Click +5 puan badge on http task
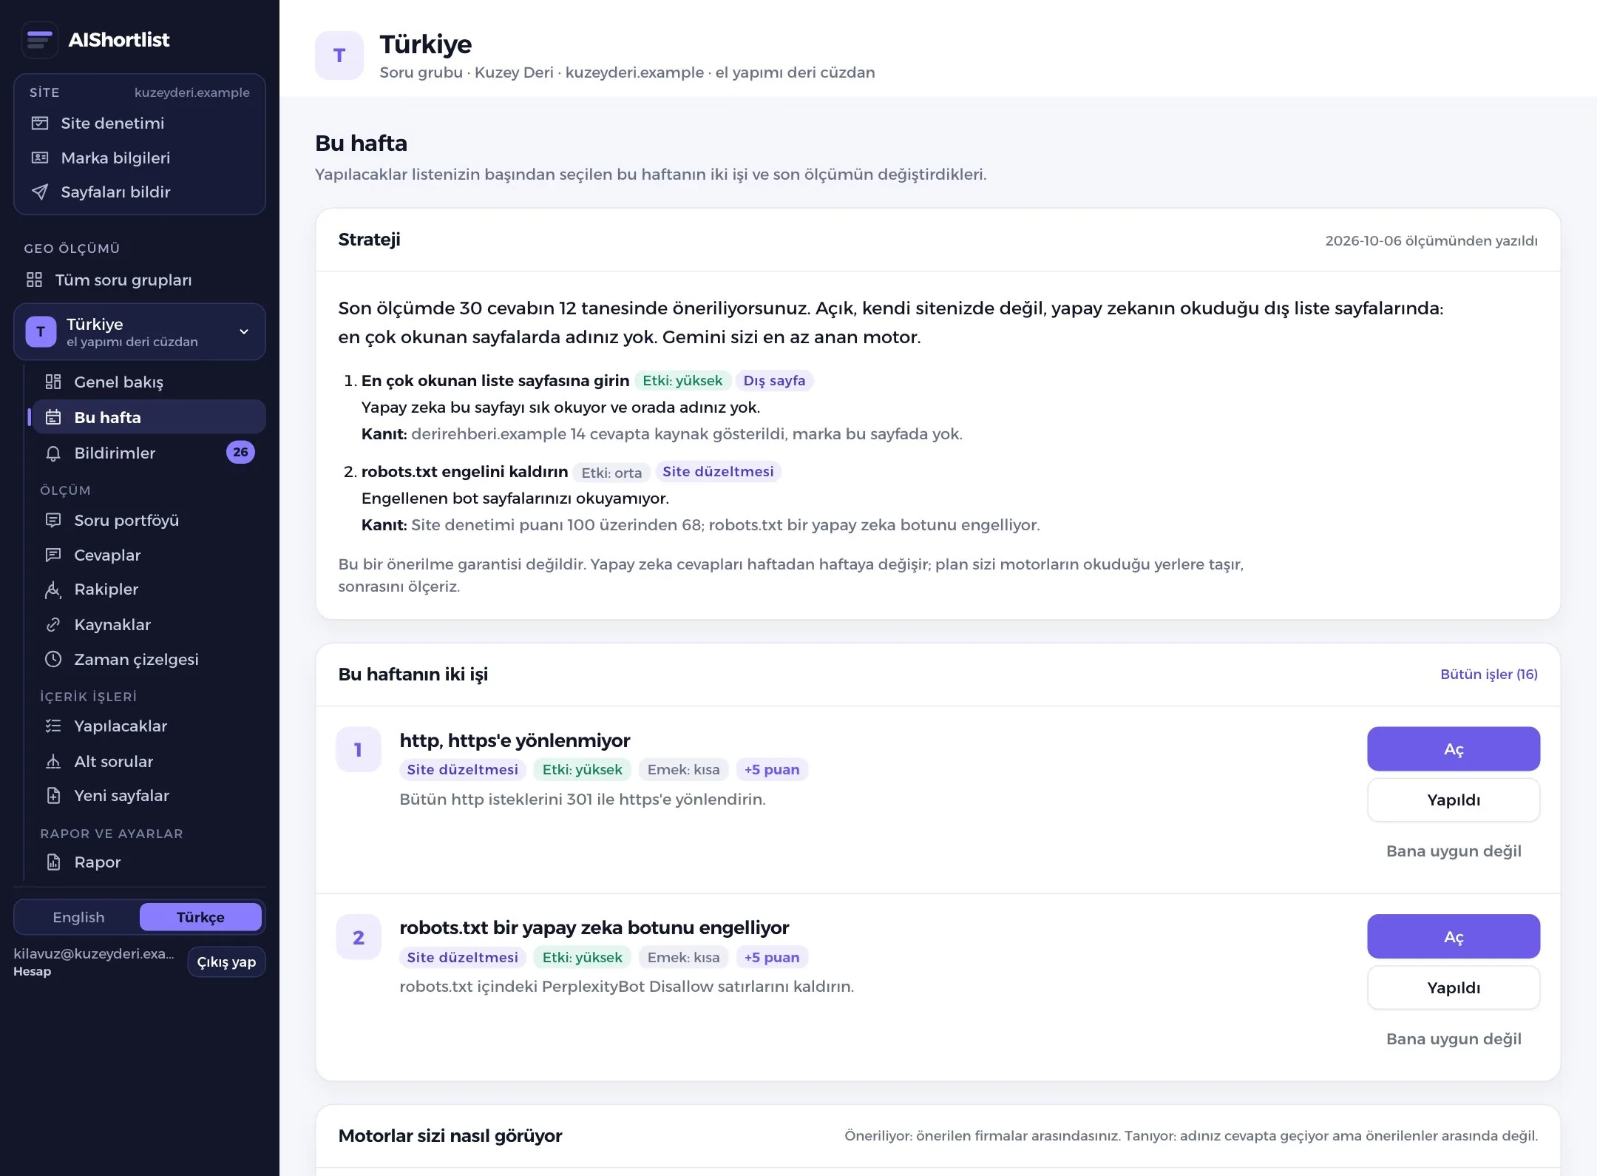The image size is (1597, 1176). pos(772,770)
